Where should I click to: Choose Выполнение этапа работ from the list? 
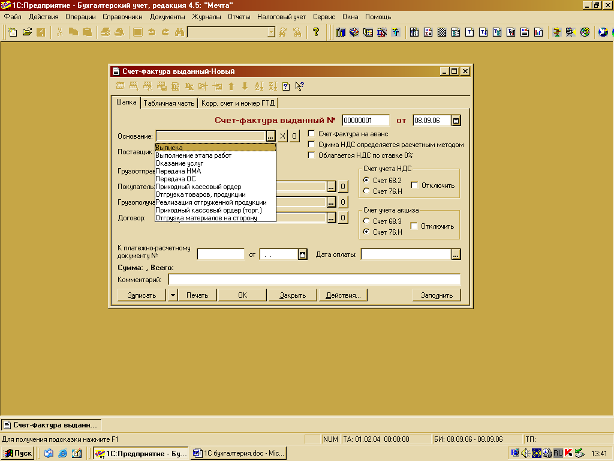point(215,155)
